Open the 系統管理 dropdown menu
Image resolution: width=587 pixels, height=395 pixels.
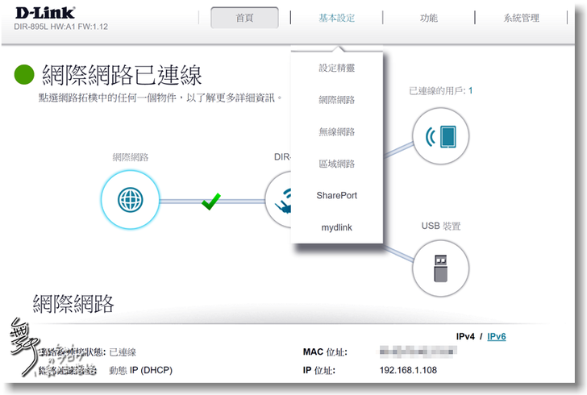pyautogui.click(x=521, y=18)
